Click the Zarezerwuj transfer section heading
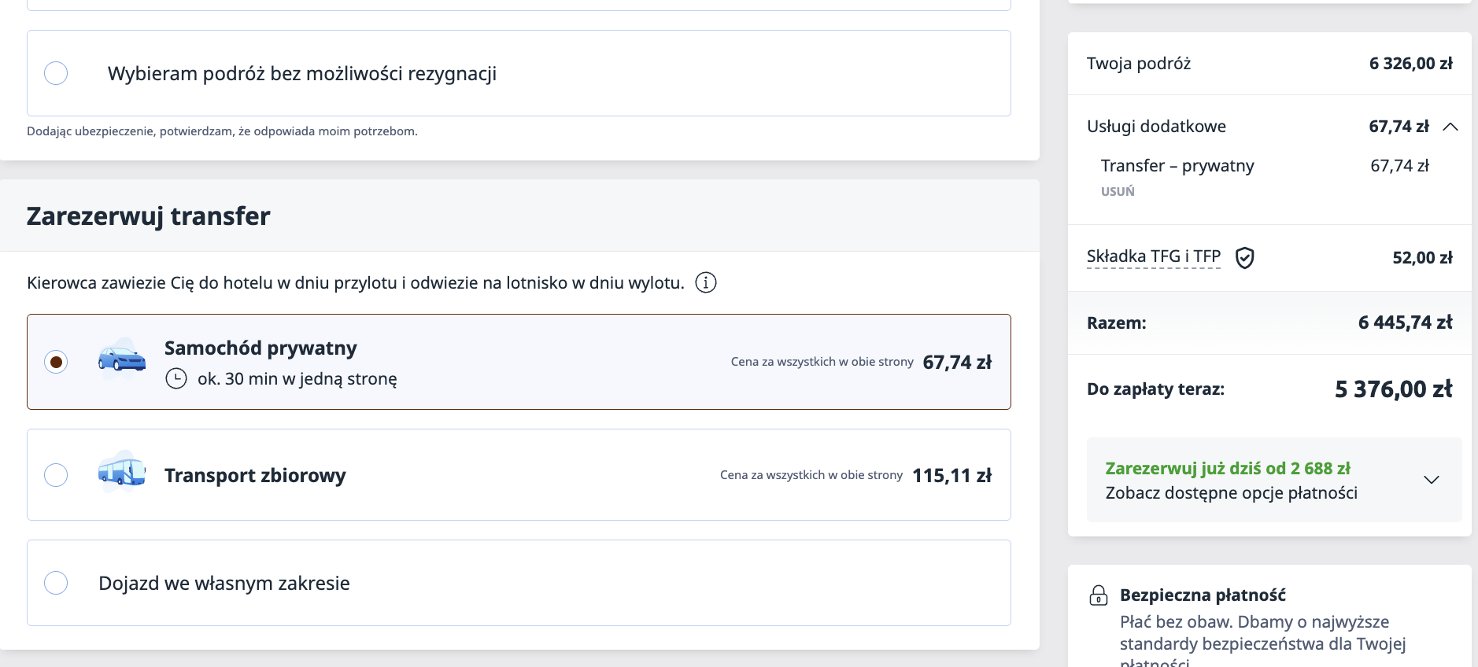The image size is (1478, 667). [148, 216]
